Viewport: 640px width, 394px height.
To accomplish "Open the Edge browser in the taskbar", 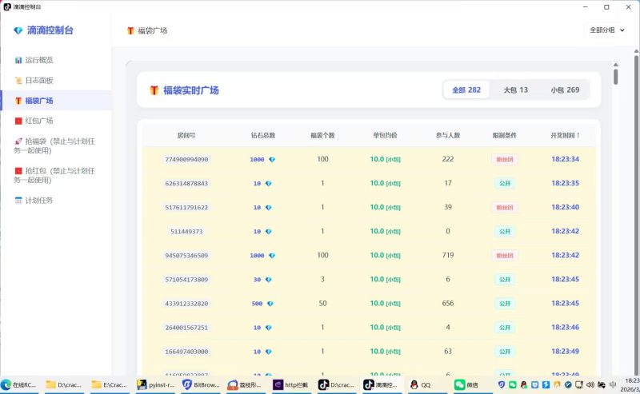I will point(19,384).
